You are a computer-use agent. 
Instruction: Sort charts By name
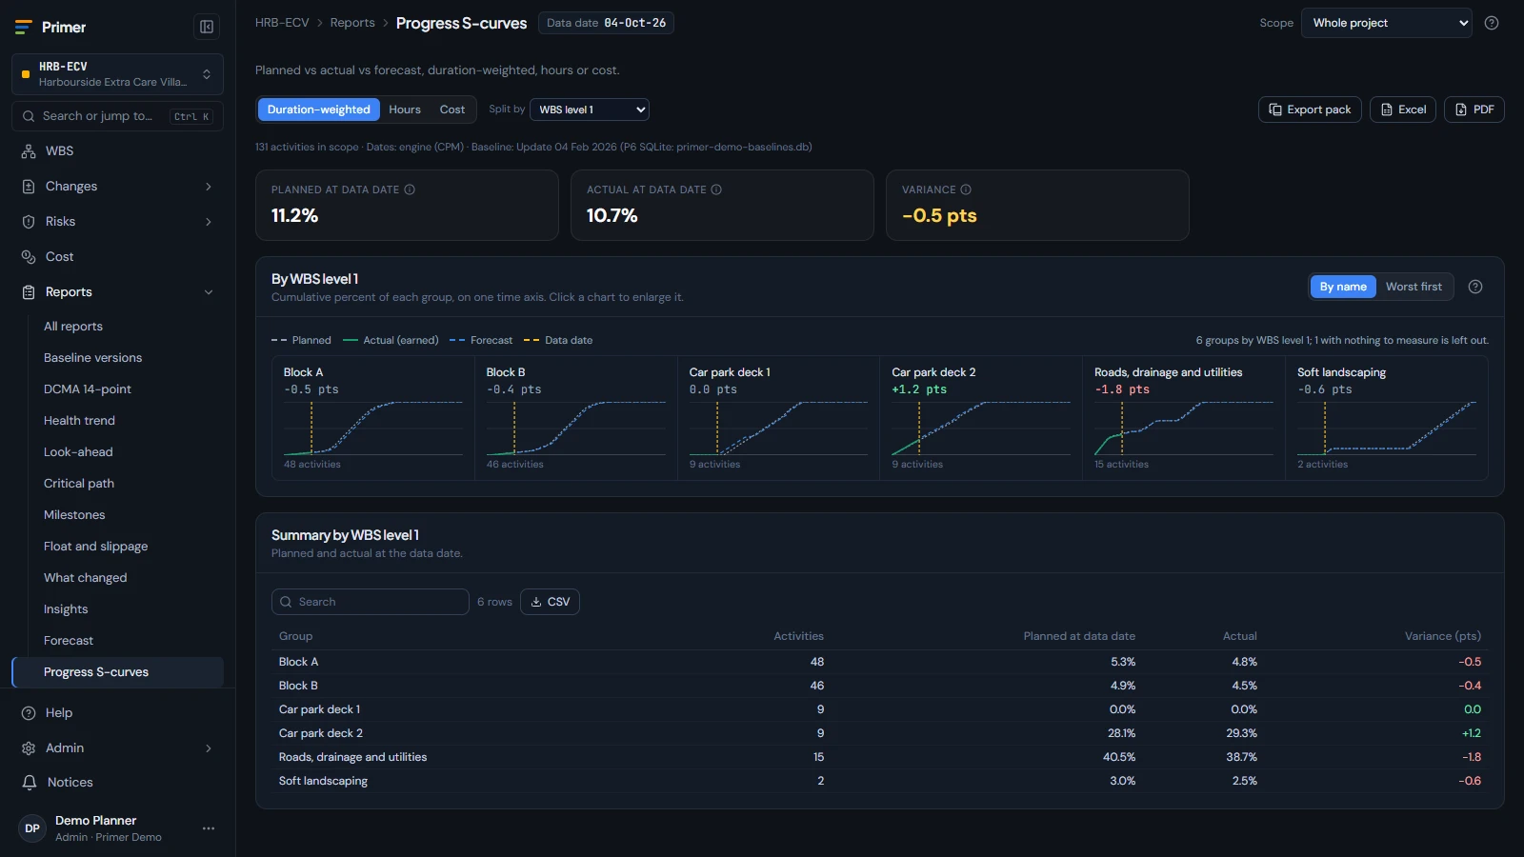pos(1343,287)
